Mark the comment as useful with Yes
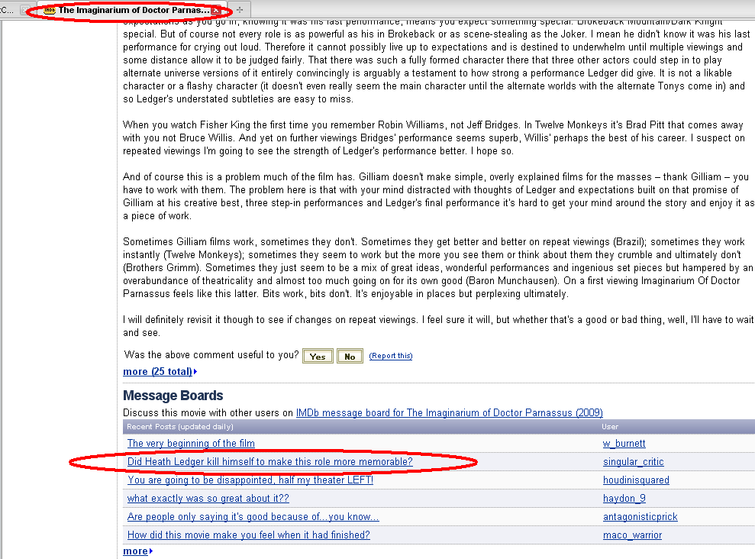 point(318,357)
